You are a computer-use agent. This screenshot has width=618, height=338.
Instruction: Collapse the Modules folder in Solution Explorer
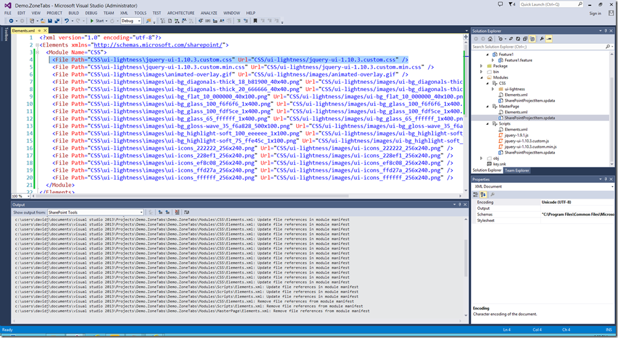(x=482, y=78)
